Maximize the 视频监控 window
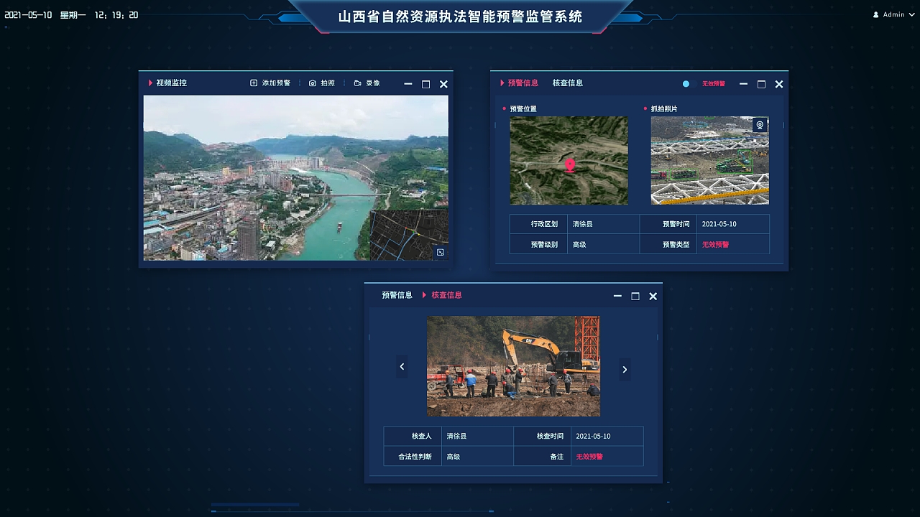 (x=425, y=84)
